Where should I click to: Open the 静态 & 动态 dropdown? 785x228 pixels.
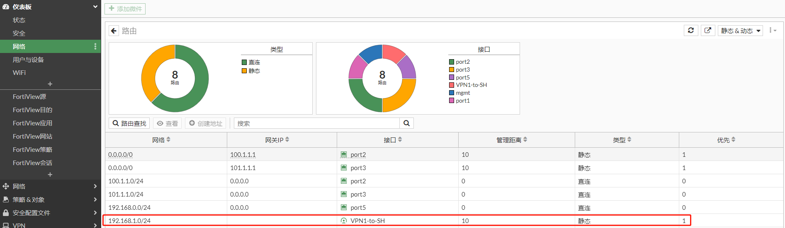point(740,31)
